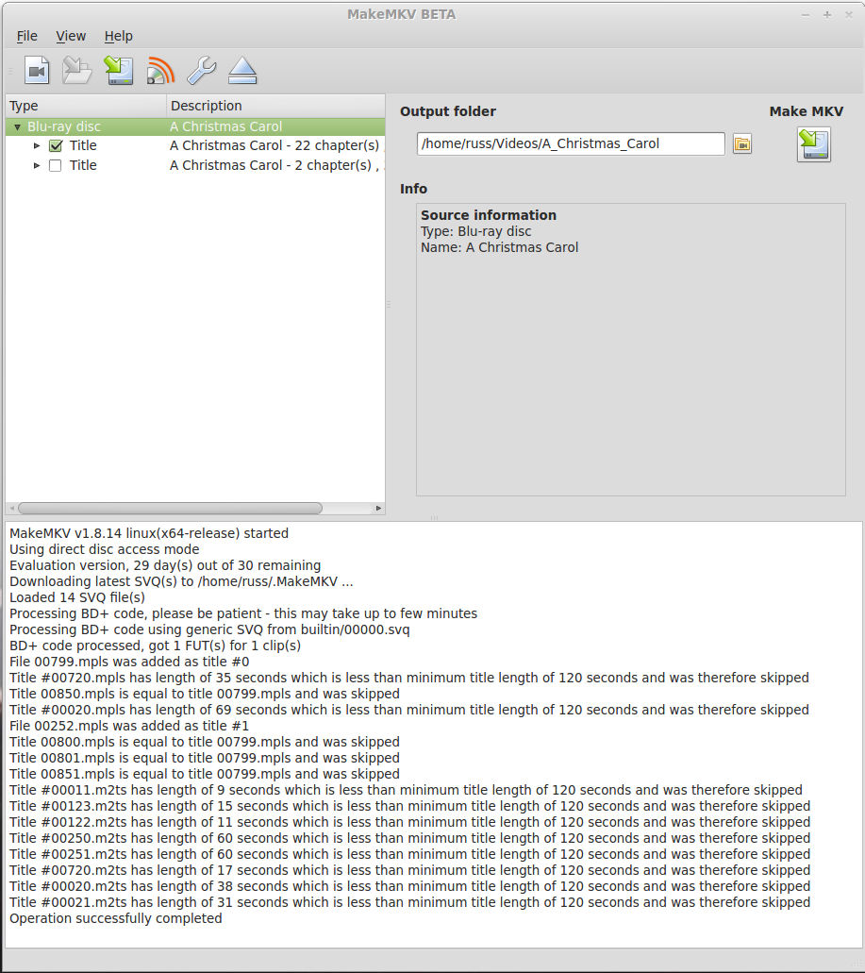
Task: Click the Make MKV button icon
Action: click(813, 144)
